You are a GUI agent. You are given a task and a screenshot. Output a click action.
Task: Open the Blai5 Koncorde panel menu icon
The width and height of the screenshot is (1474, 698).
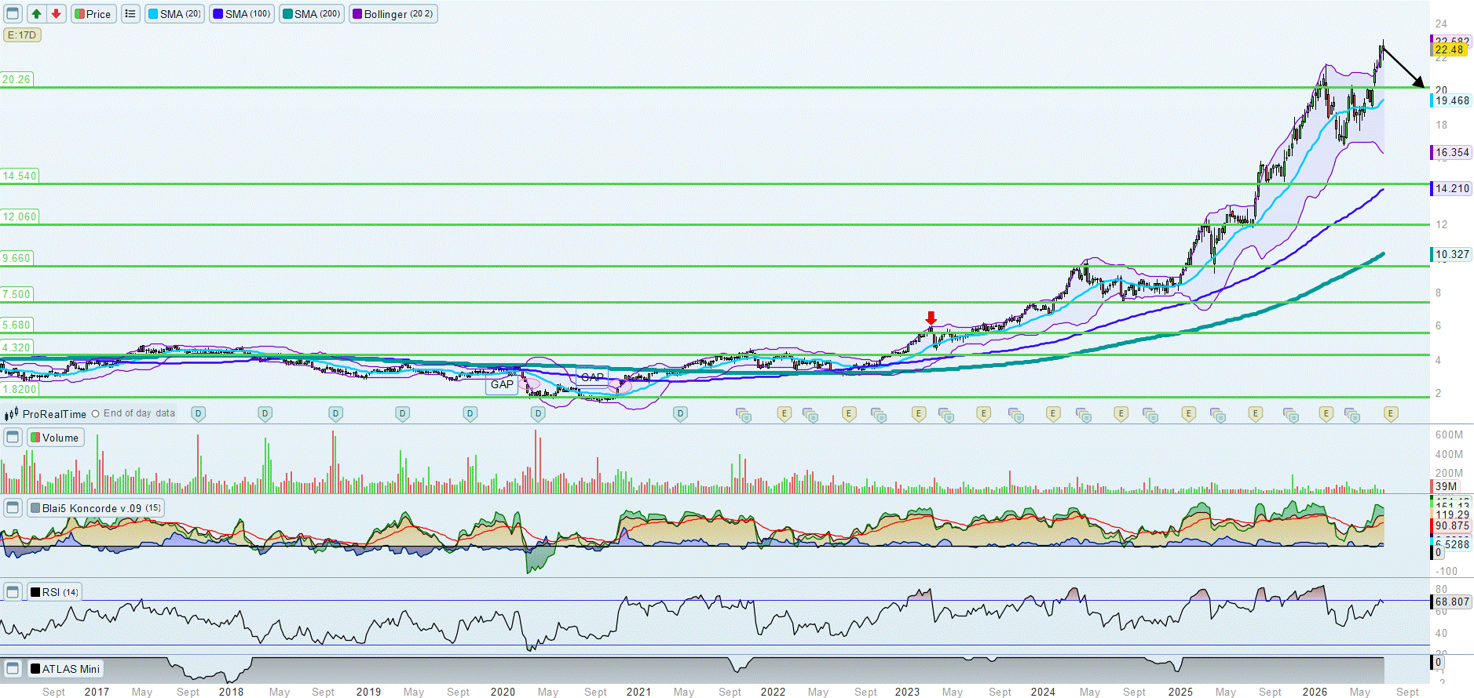tap(13, 507)
